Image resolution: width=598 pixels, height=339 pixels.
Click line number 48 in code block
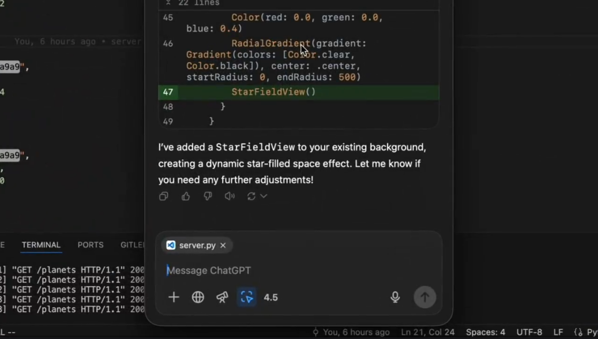168,107
